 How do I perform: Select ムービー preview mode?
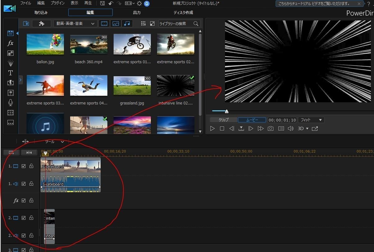[x=252, y=120]
